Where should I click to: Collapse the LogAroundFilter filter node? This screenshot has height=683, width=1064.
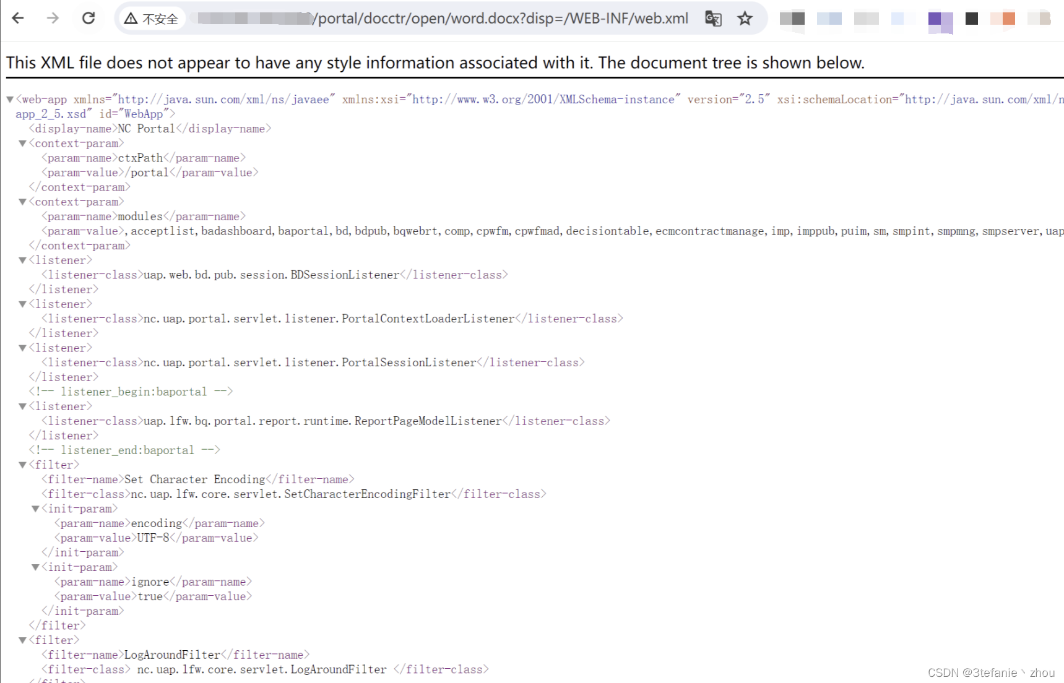(22, 640)
